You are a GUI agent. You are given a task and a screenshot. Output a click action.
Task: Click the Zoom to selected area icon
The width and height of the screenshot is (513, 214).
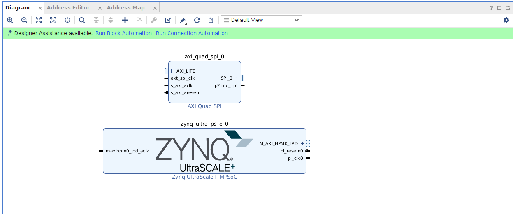coord(53,20)
